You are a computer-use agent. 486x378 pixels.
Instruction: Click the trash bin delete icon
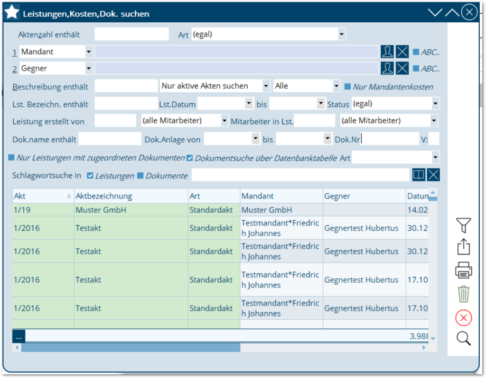(x=463, y=294)
